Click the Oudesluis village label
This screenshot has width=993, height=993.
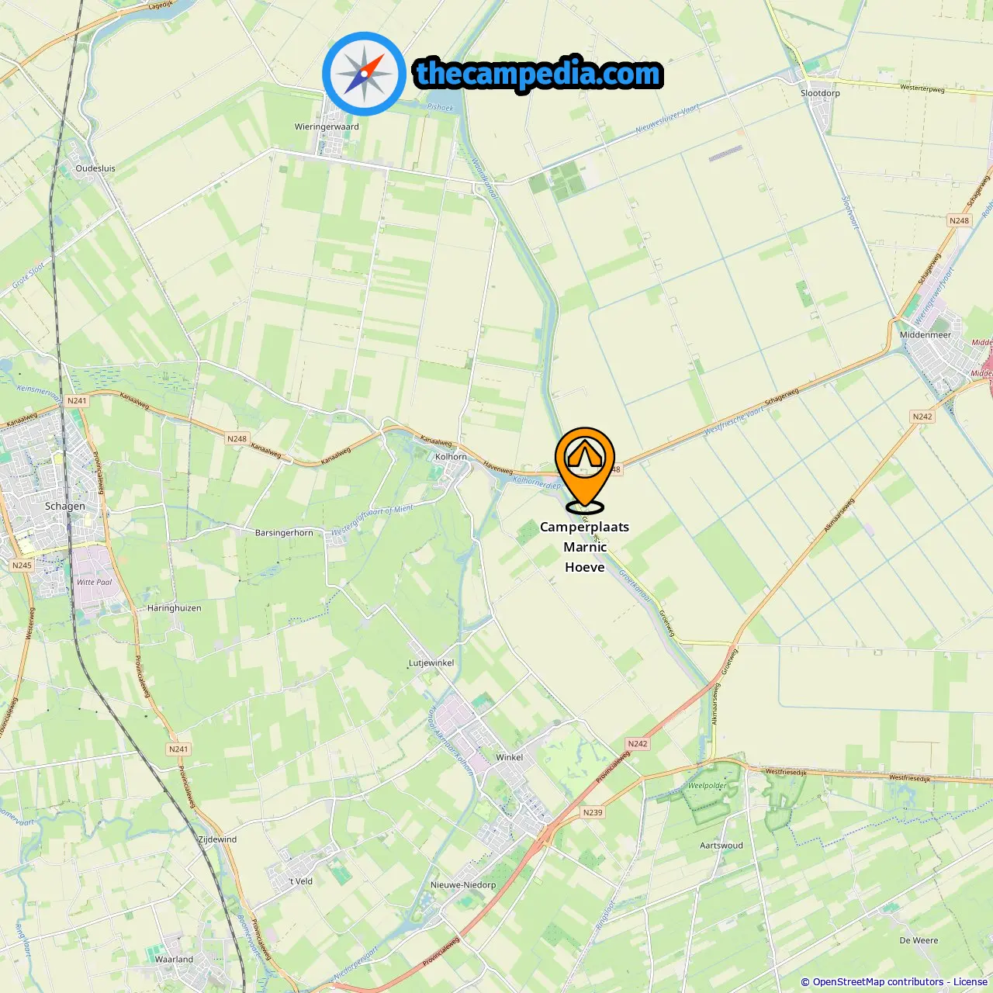coord(95,168)
